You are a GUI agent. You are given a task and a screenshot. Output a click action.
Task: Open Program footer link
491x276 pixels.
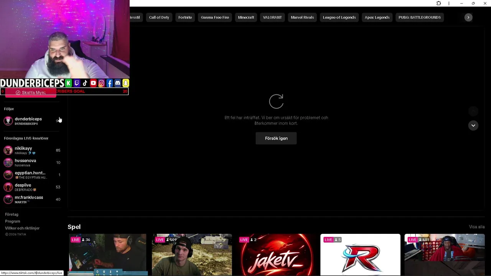coord(13,222)
